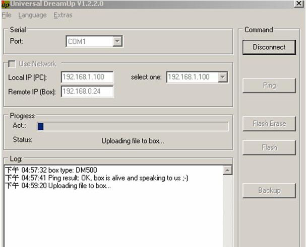
Task: Click the log scrollbar up arrow
Action: click(x=227, y=170)
